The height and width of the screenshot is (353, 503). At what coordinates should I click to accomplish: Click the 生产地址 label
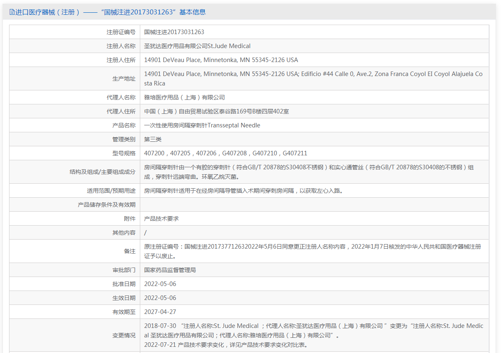124,78
